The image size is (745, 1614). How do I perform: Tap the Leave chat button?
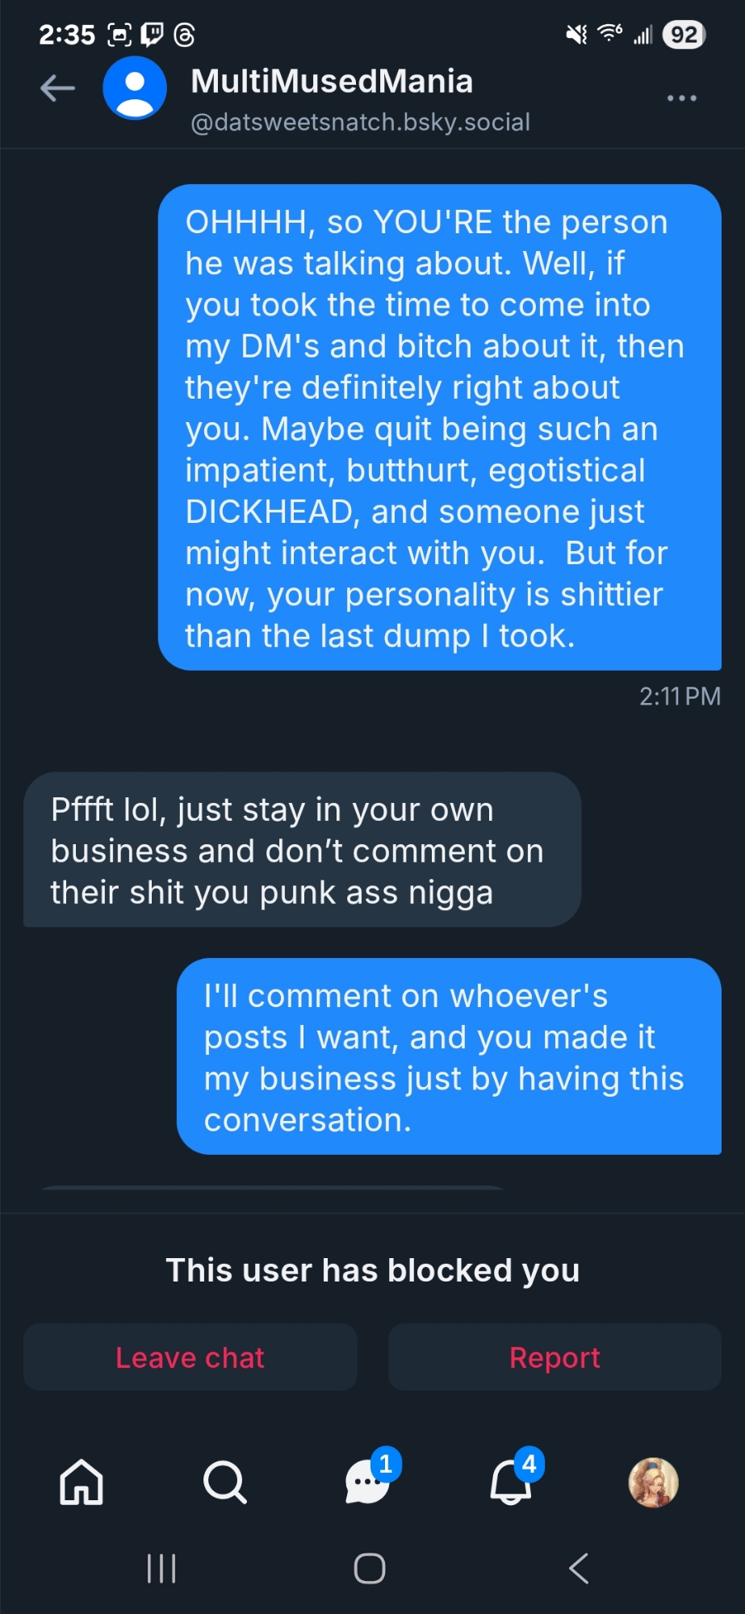point(190,1357)
